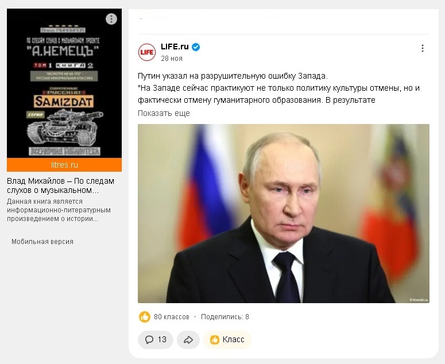Viewport: 445px width, 364px height.
Task: Switch to Мобильная версия
Action: [x=42, y=242]
